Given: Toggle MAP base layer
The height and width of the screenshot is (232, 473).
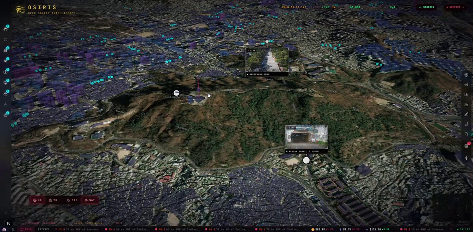Looking at the screenshot, I should point(72,200).
